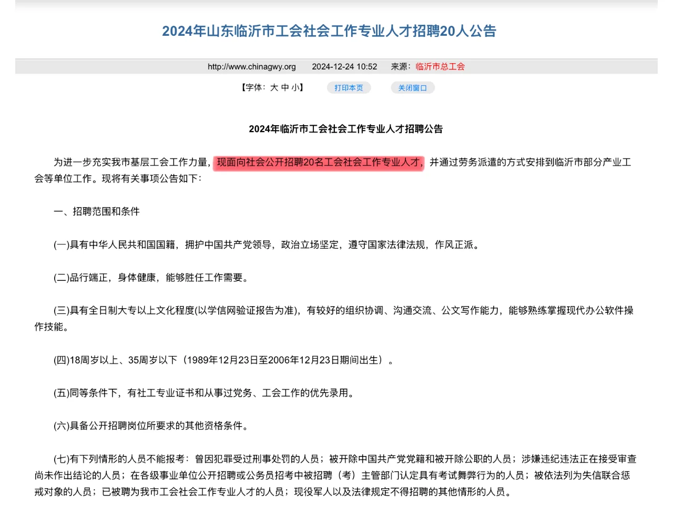Click paragraph (三)具有全日制大专以上文化程度
This screenshot has height=516, width=673.
[334, 319]
